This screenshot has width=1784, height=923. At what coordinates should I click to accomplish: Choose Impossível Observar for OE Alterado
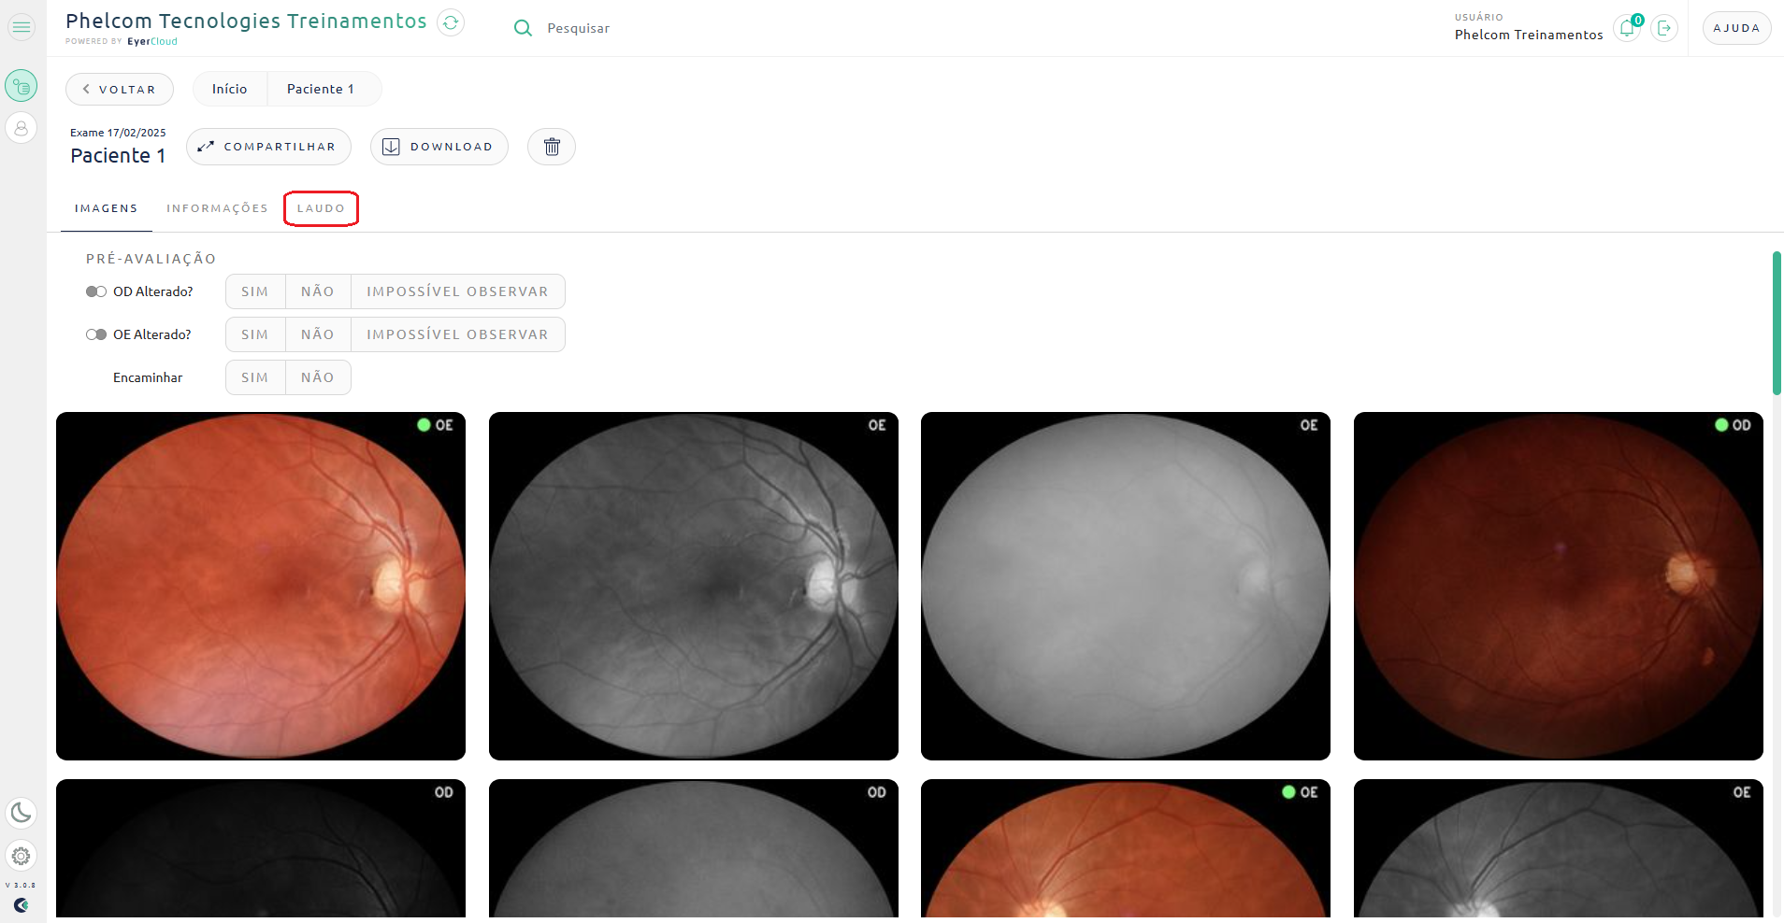[x=457, y=334]
